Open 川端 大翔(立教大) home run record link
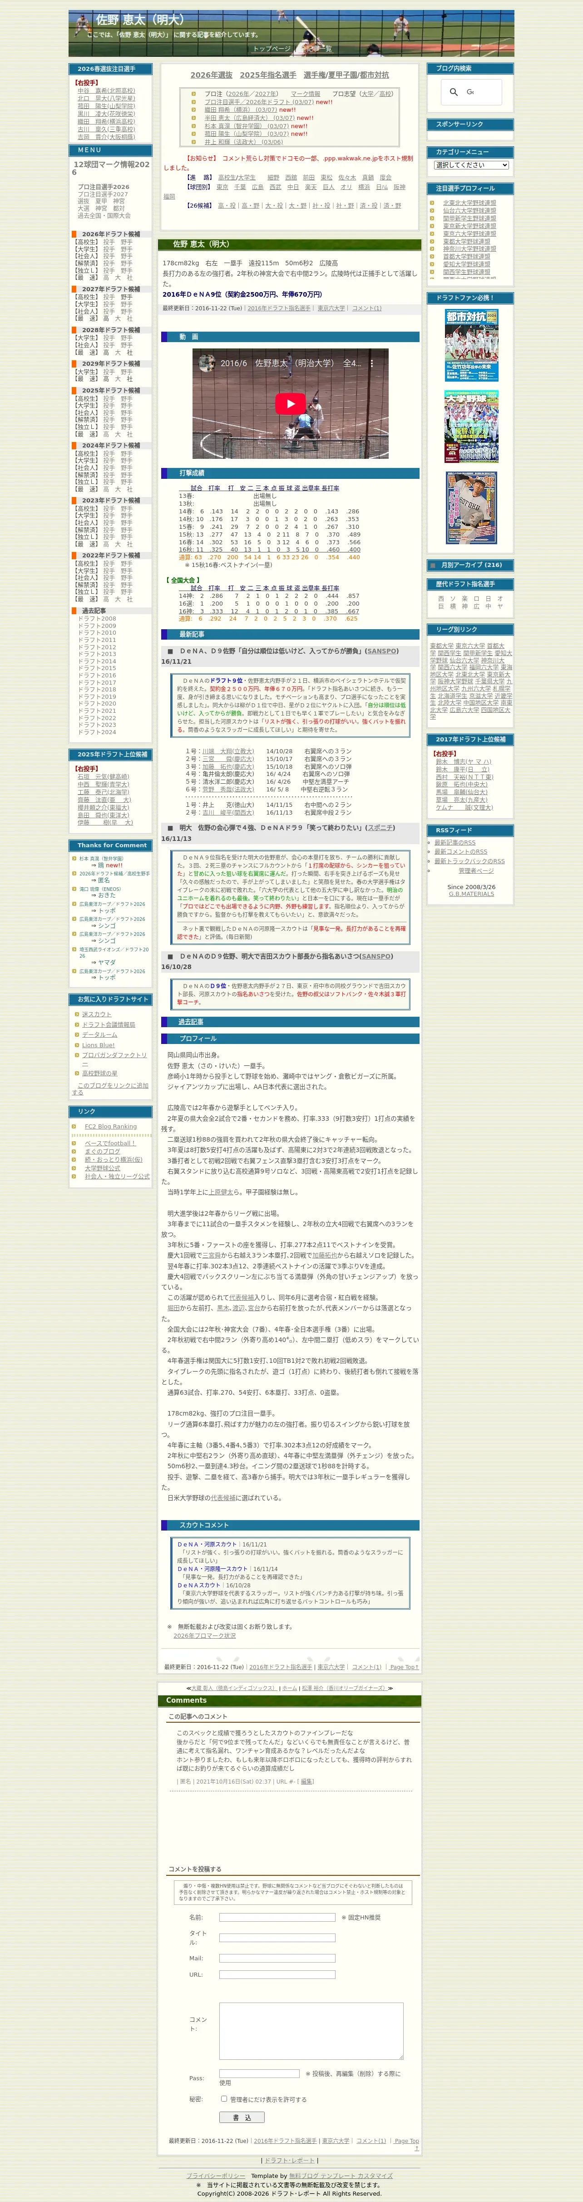The image size is (583, 2202). pyautogui.click(x=228, y=751)
